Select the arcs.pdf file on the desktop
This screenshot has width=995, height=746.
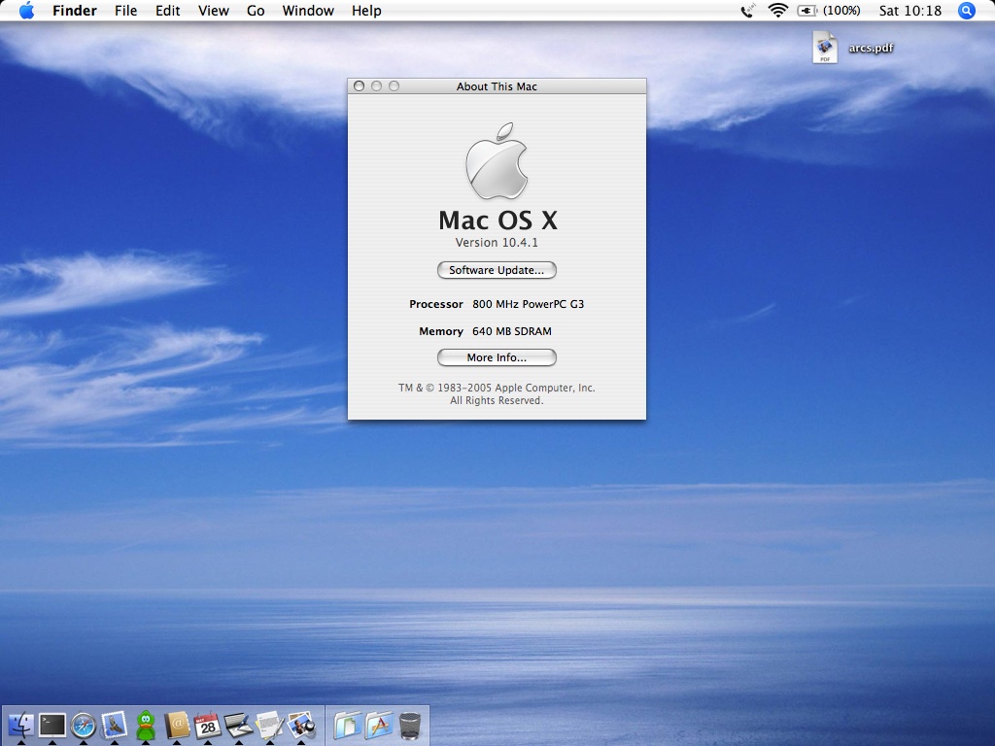click(826, 47)
